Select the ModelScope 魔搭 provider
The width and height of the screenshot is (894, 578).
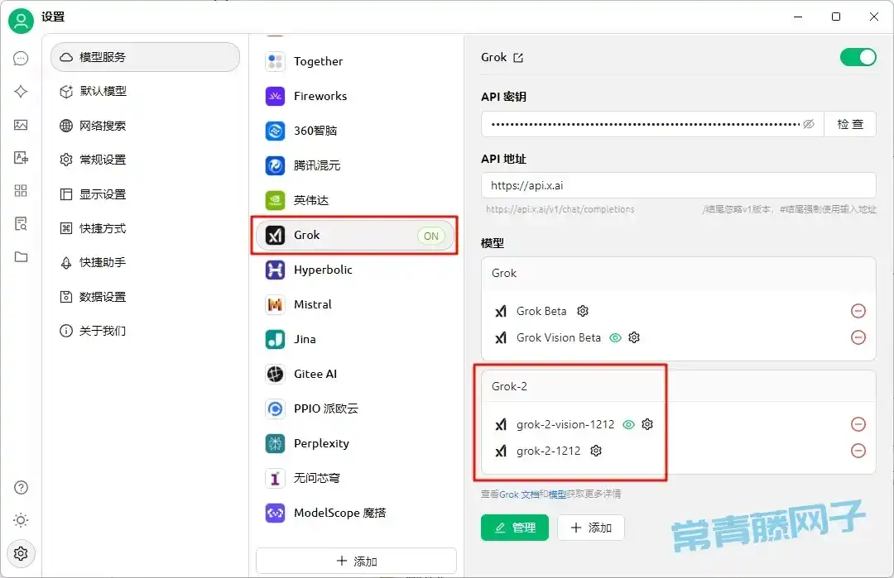pyautogui.click(x=356, y=513)
